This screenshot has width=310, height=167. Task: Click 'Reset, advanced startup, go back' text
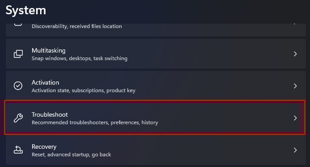(71, 155)
